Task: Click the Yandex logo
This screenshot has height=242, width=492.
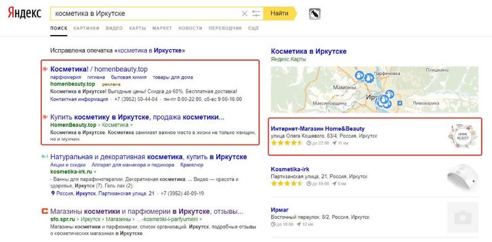Action: tap(25, 14)
